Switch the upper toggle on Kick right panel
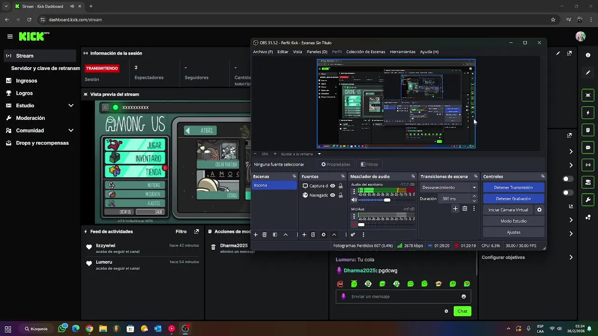Image resolution: width=598 pixels, height=336 pixels. (x=568, y=179)
